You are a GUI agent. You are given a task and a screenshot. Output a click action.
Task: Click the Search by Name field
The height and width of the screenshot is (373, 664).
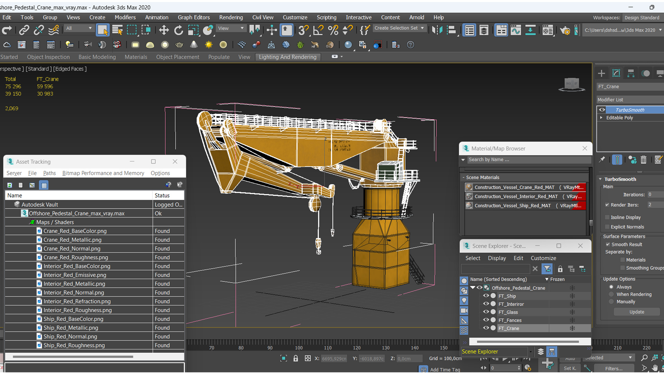(x=528, y=160)
